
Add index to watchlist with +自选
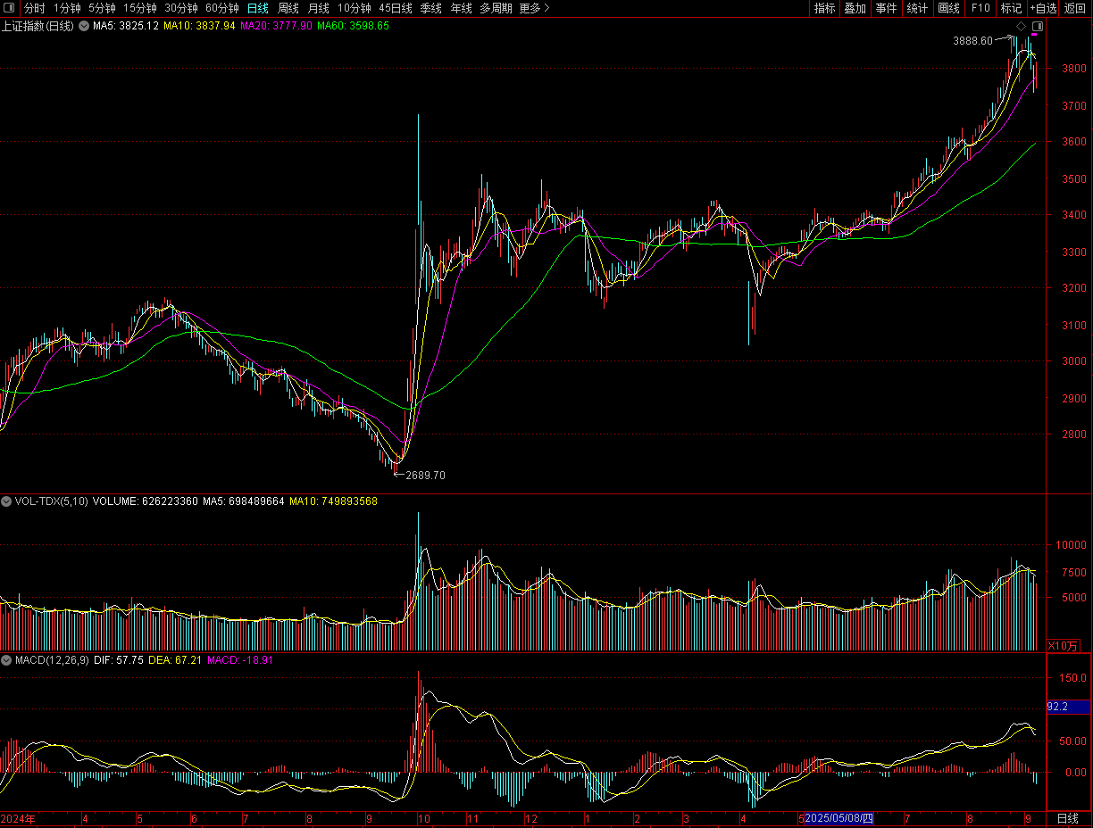[x=1043, y=8]
